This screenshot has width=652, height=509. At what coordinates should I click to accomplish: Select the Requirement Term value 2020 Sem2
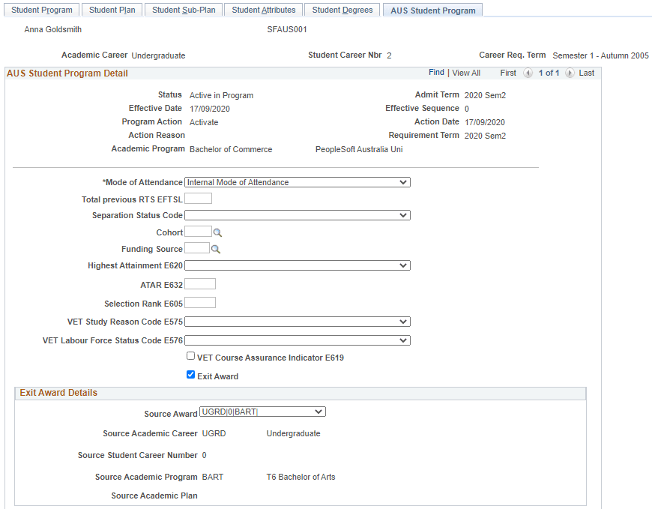click(485, 136)
